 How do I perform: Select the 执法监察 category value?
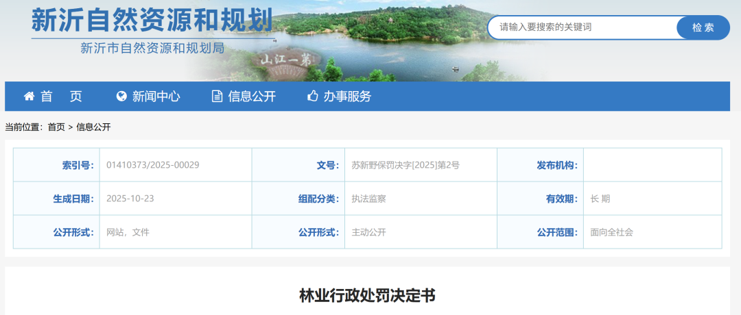pyautogui.click(x=368, y=199)
